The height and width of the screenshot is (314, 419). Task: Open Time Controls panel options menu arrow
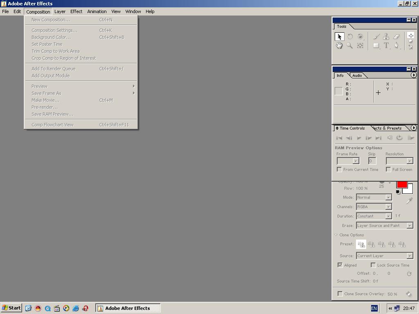[413, 128]
